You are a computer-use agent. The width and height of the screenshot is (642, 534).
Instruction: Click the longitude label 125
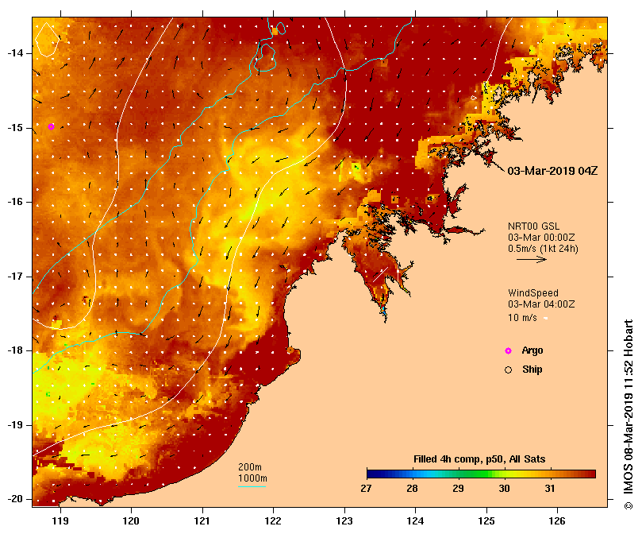click(486, 520)
